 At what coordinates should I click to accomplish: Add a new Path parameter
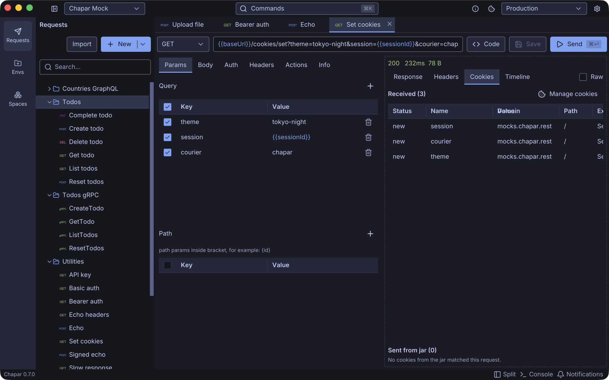click(x=370, y=234)
